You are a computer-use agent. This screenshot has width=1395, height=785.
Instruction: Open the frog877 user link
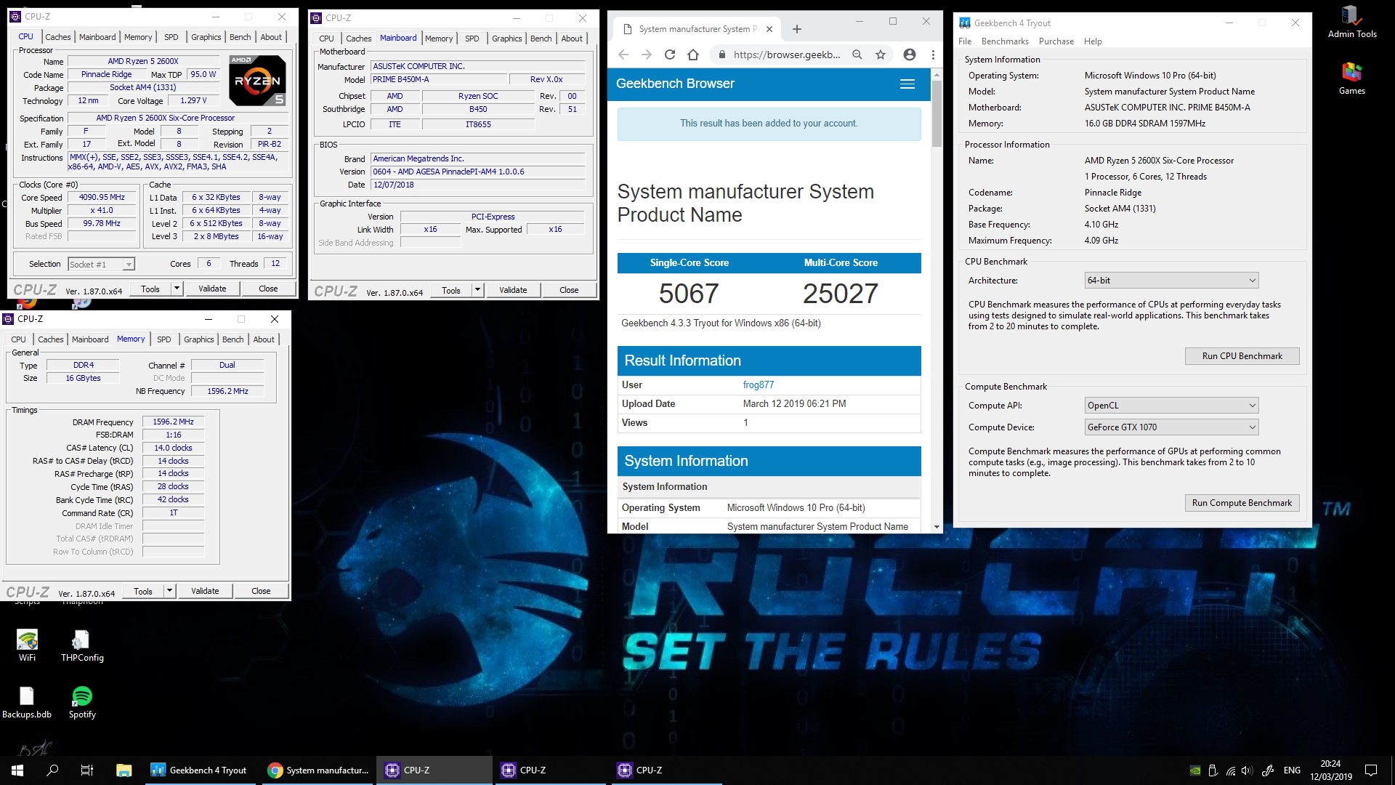click(x=758, y=385)
